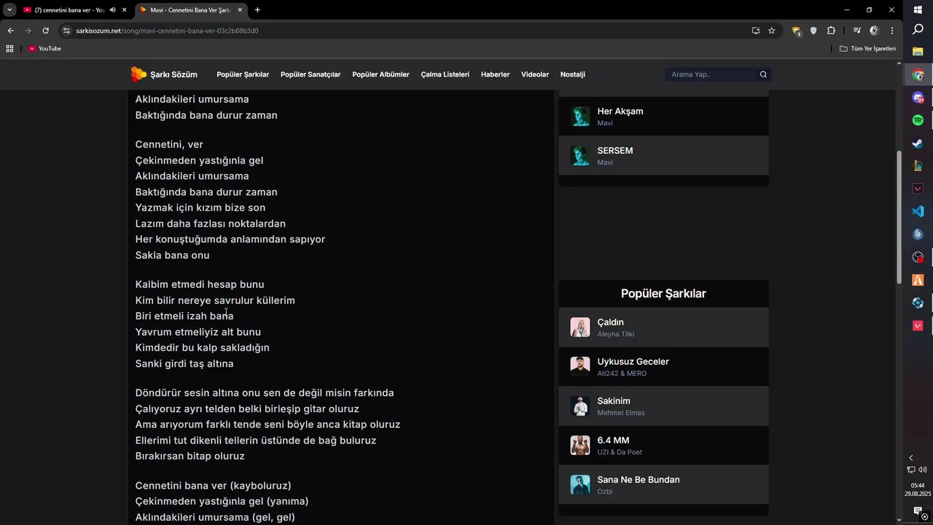The image size is (933, 525).
Task: Open Popüler Şarkılar menu item
Action: [x=243, y=74]
